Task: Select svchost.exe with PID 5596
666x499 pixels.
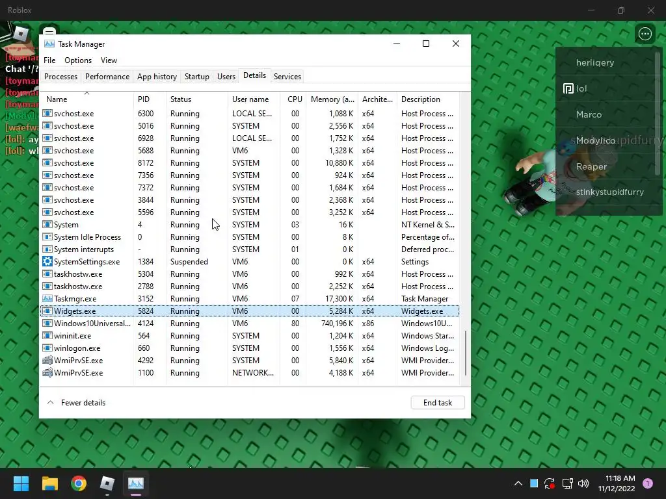Action: point(250,212)
